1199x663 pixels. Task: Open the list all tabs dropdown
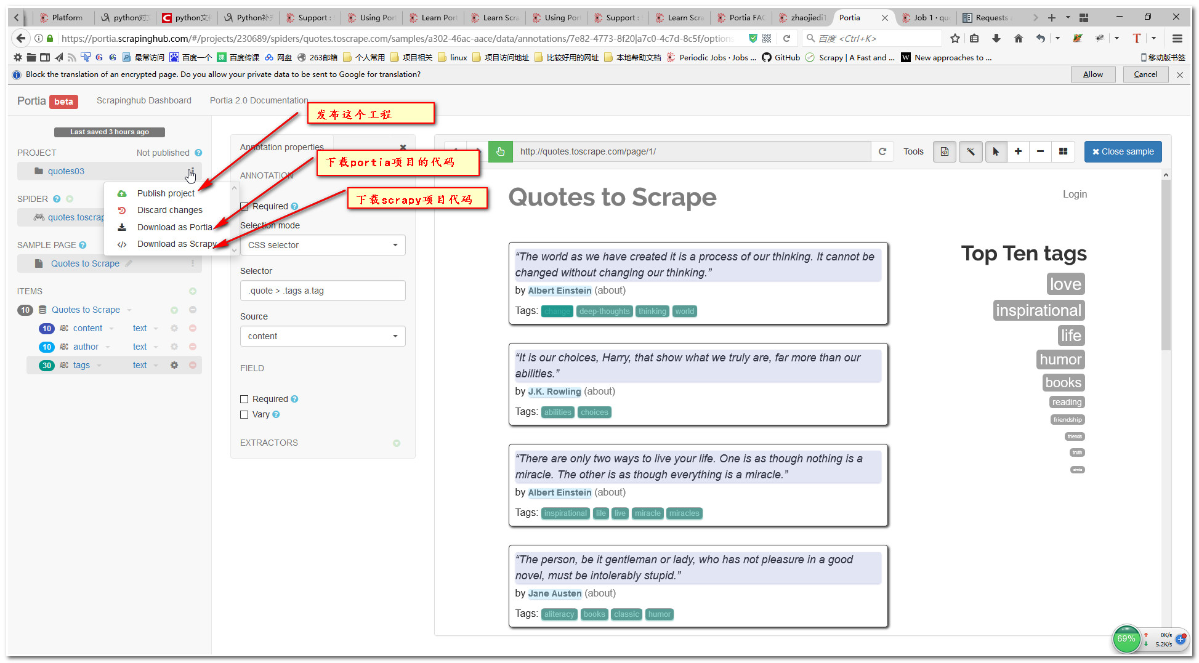point(1068,17)
